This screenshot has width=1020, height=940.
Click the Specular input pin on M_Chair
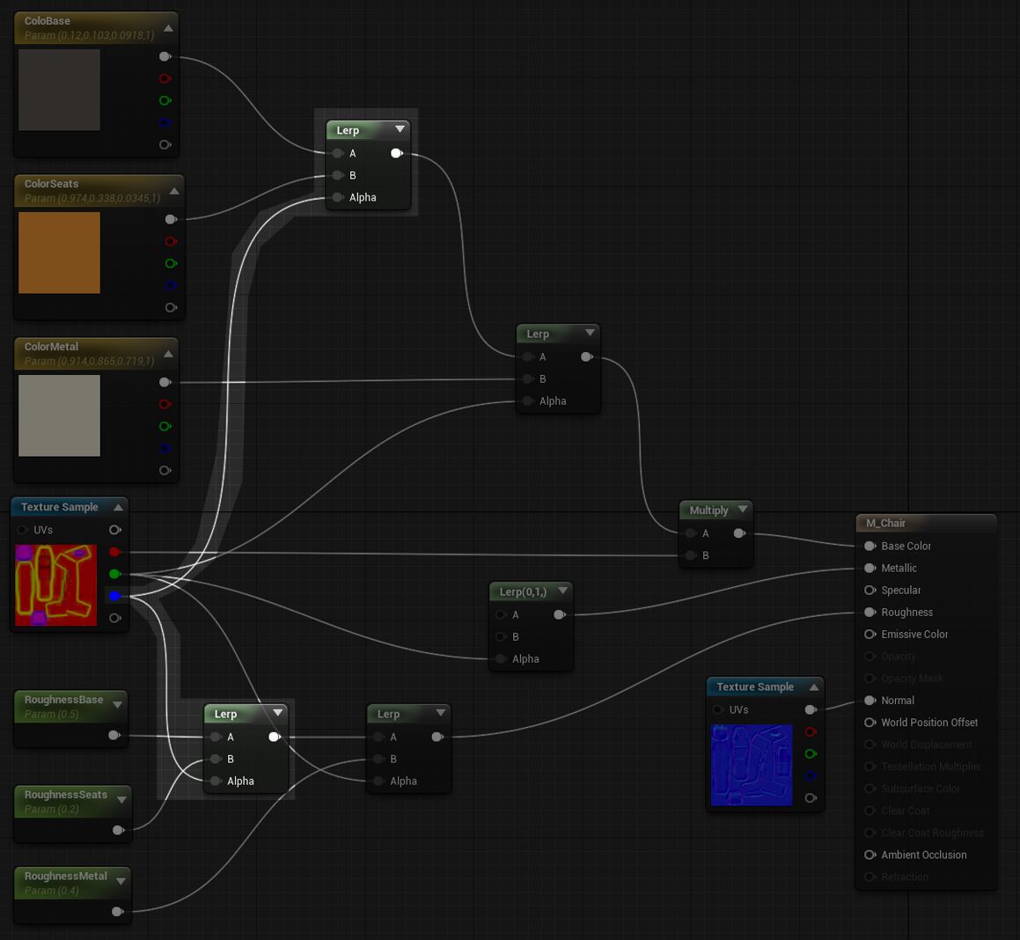[x=870, y=590]
